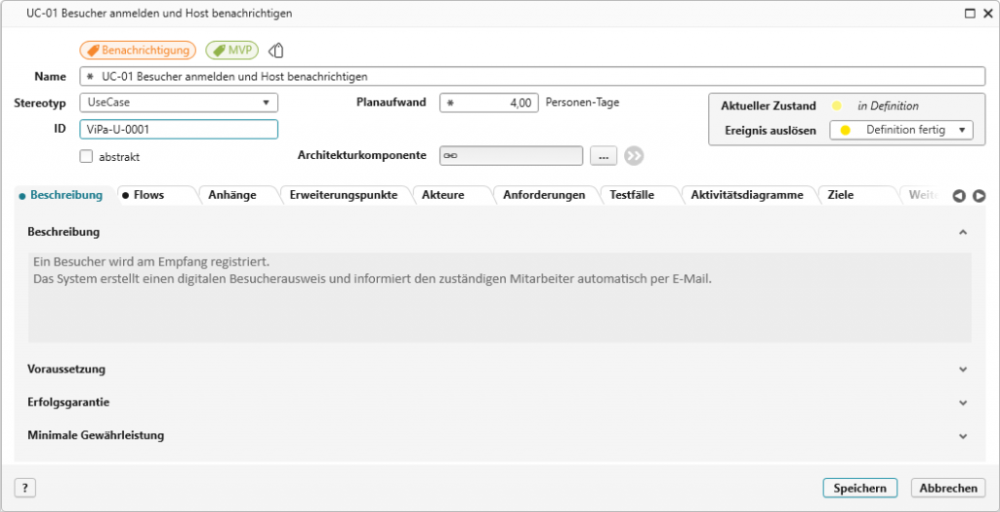Image resolution: width=1000 pixels, height=512 pixels.
Task: Click the navigate-to-Architekturkomponente arrow icon
Action: click(x=634, y=155)
